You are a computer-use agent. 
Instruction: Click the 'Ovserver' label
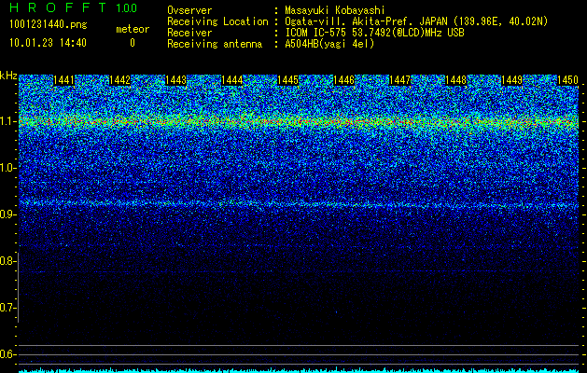(189, 10)
